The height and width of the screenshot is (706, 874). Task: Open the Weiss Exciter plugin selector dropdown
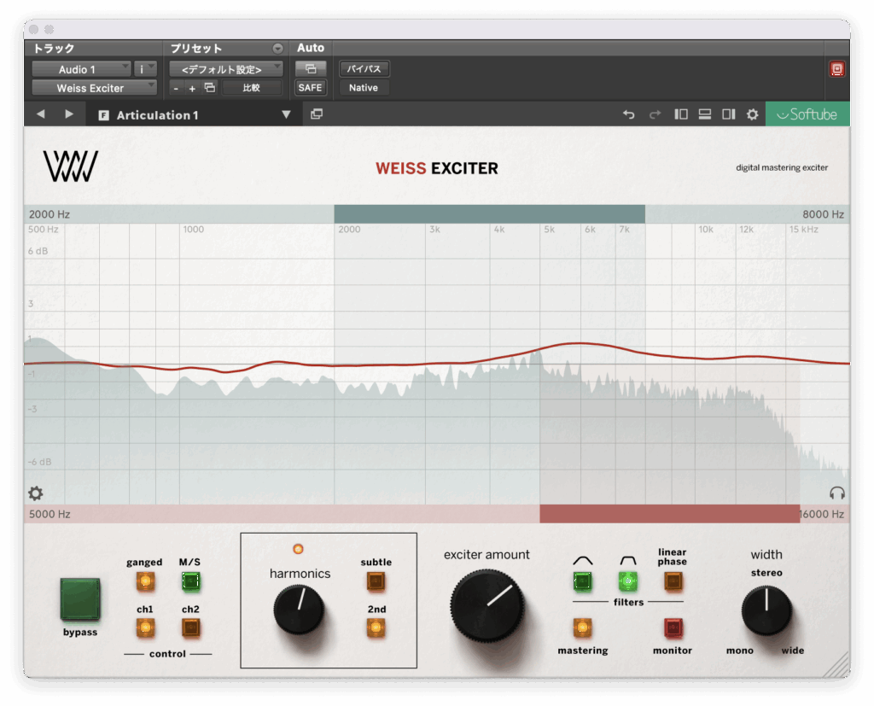point(94,88)
